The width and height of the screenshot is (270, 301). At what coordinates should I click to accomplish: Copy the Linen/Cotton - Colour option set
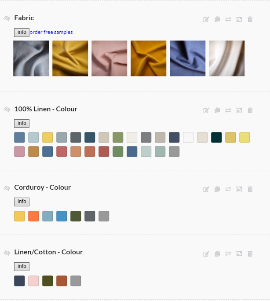click(x=217, y=254)
